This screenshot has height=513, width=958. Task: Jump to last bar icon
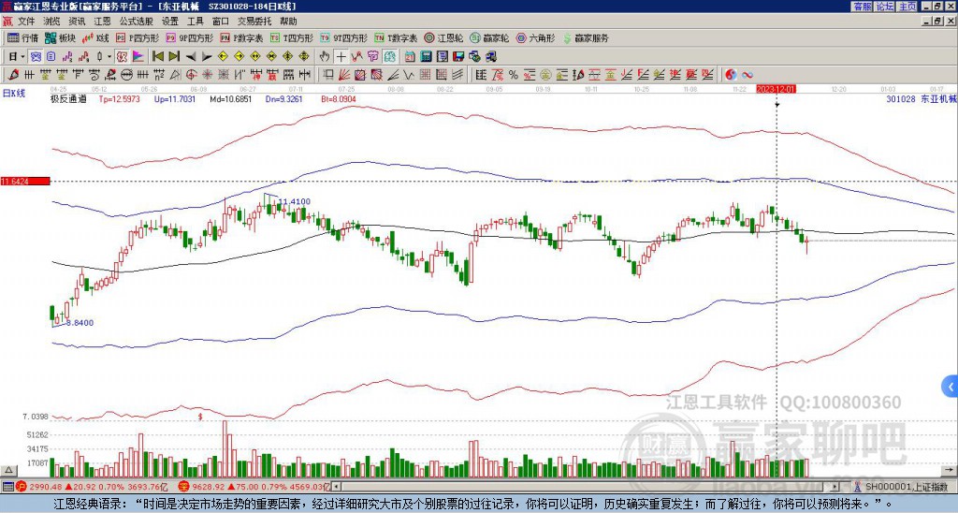coord(174,56)
